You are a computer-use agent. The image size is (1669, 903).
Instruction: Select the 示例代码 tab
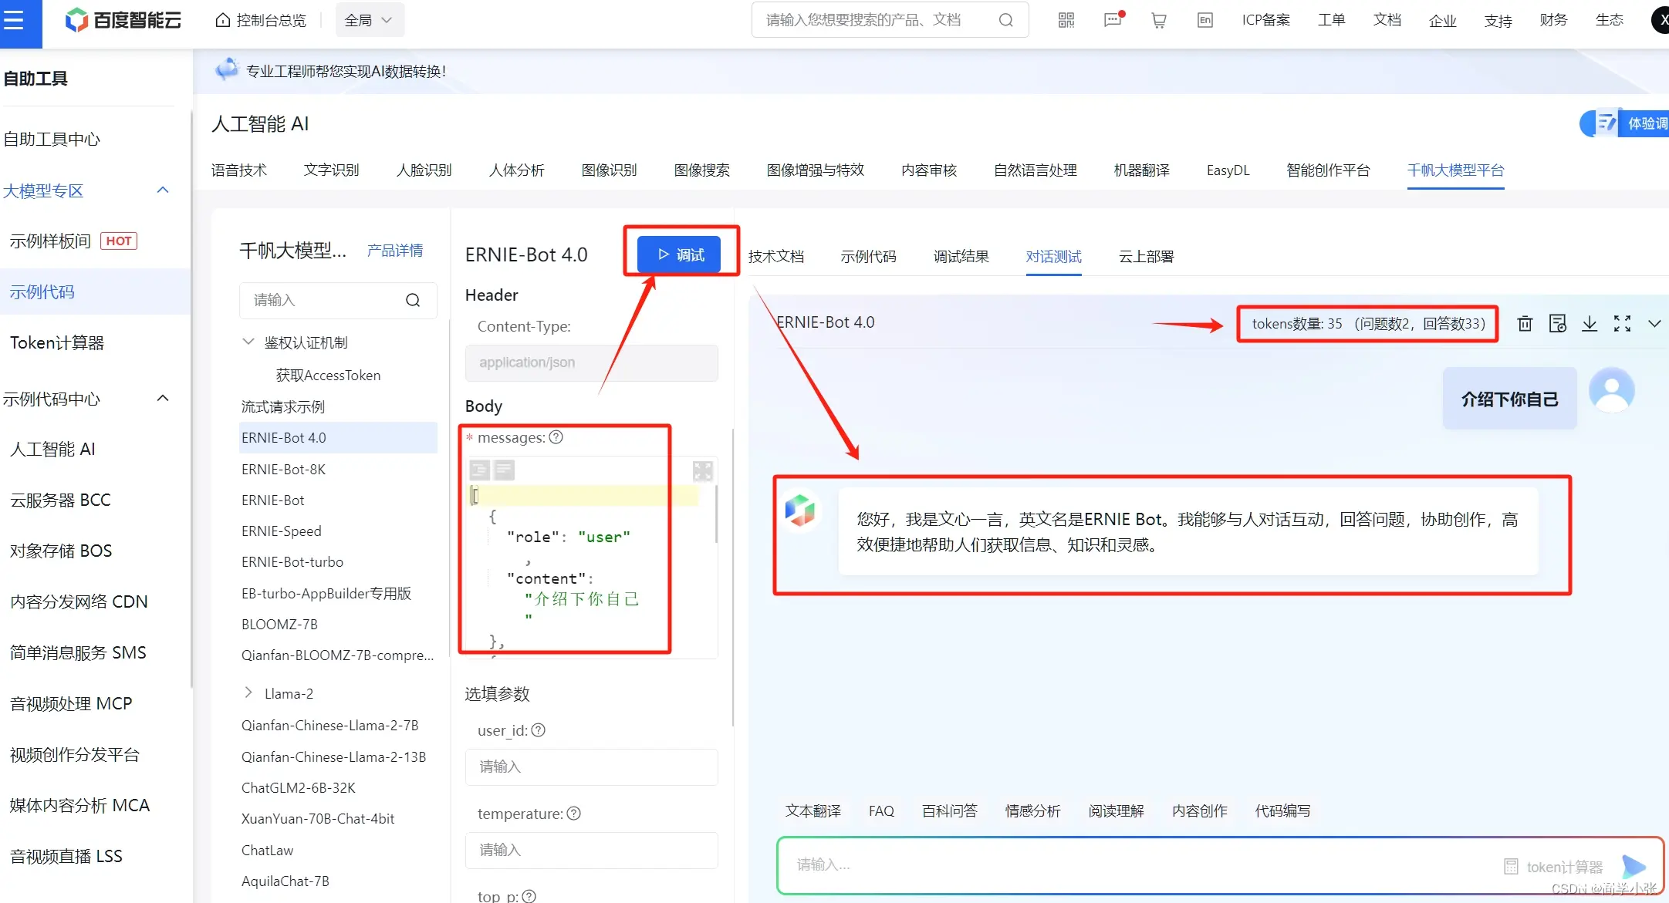pyautogui.click(x=868, y=256)
